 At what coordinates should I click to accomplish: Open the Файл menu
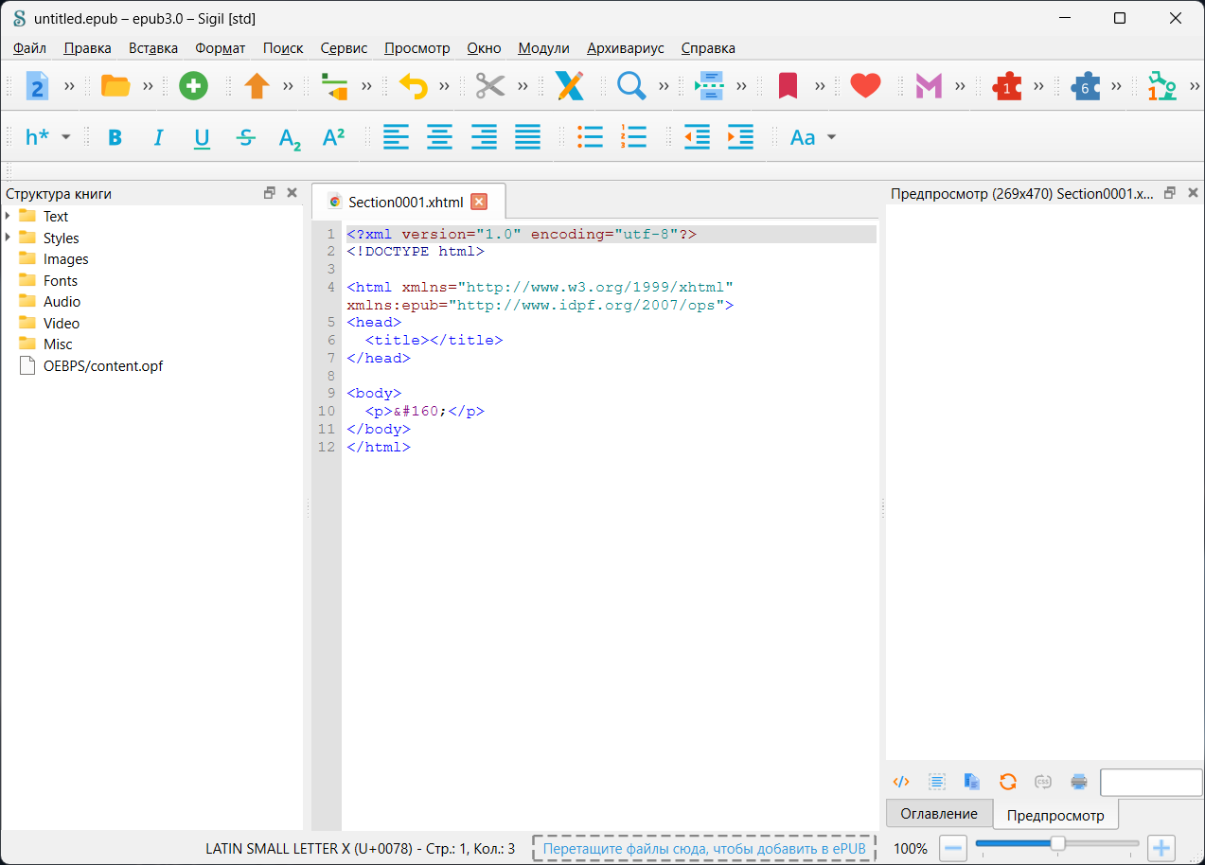(30, 48)
